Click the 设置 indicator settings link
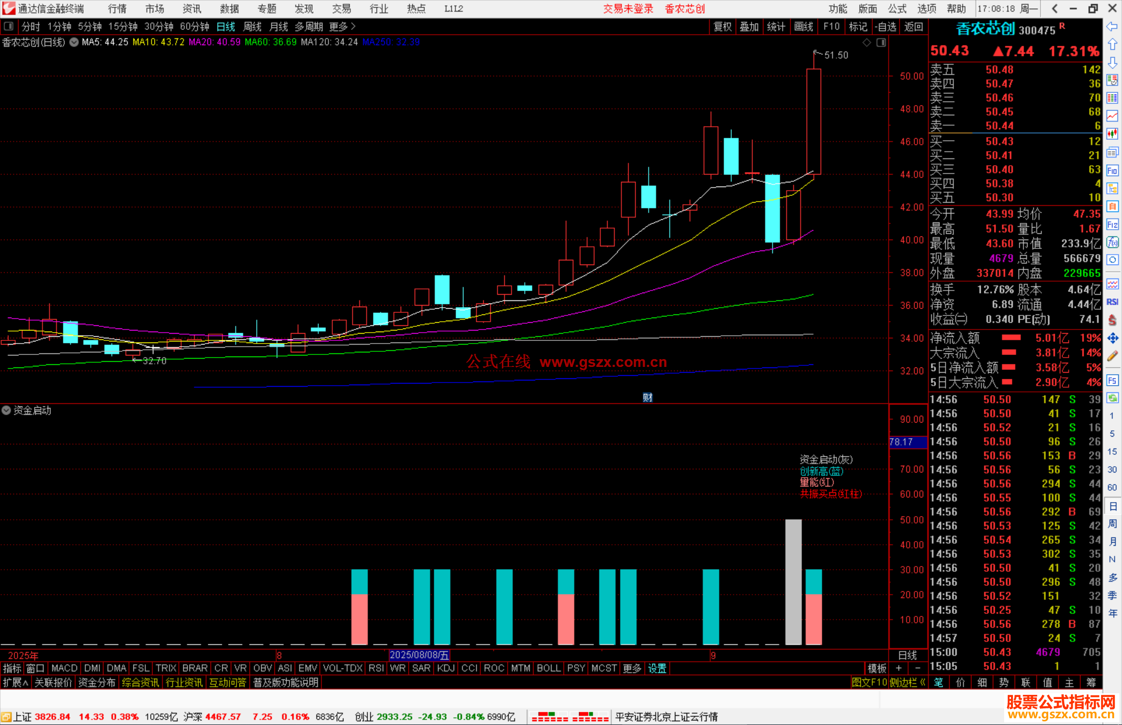 [x=657, y=668]
